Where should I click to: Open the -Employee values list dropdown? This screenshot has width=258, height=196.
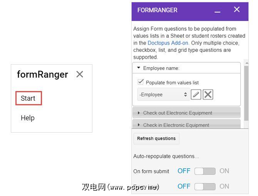163,95
